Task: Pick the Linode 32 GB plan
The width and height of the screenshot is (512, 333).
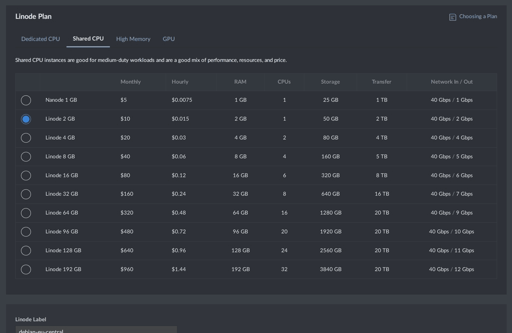Action: pos(26,194)
